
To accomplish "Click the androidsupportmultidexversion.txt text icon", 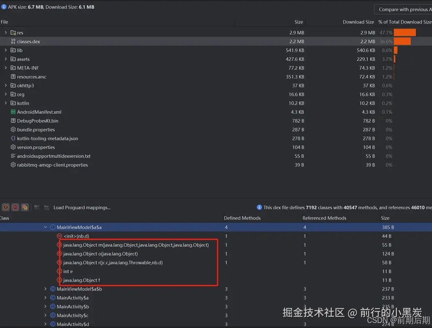I will [13, 156].
